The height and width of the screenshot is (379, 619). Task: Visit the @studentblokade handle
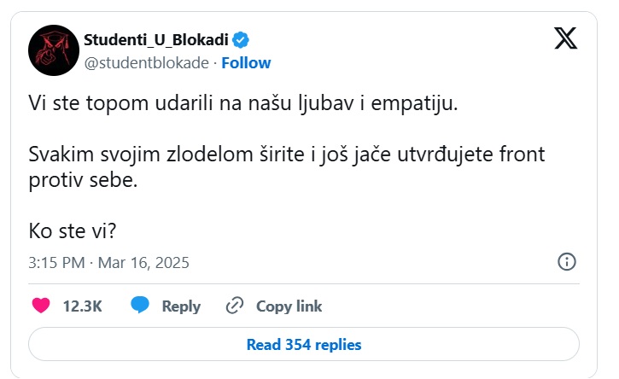[x=147, y=63]
